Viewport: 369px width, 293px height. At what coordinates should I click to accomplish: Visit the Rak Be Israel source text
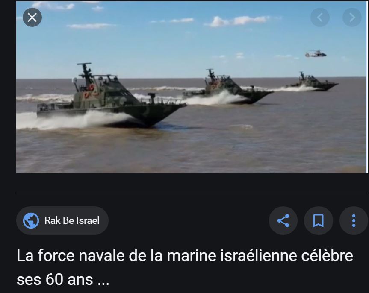click(x=72, y=220)
